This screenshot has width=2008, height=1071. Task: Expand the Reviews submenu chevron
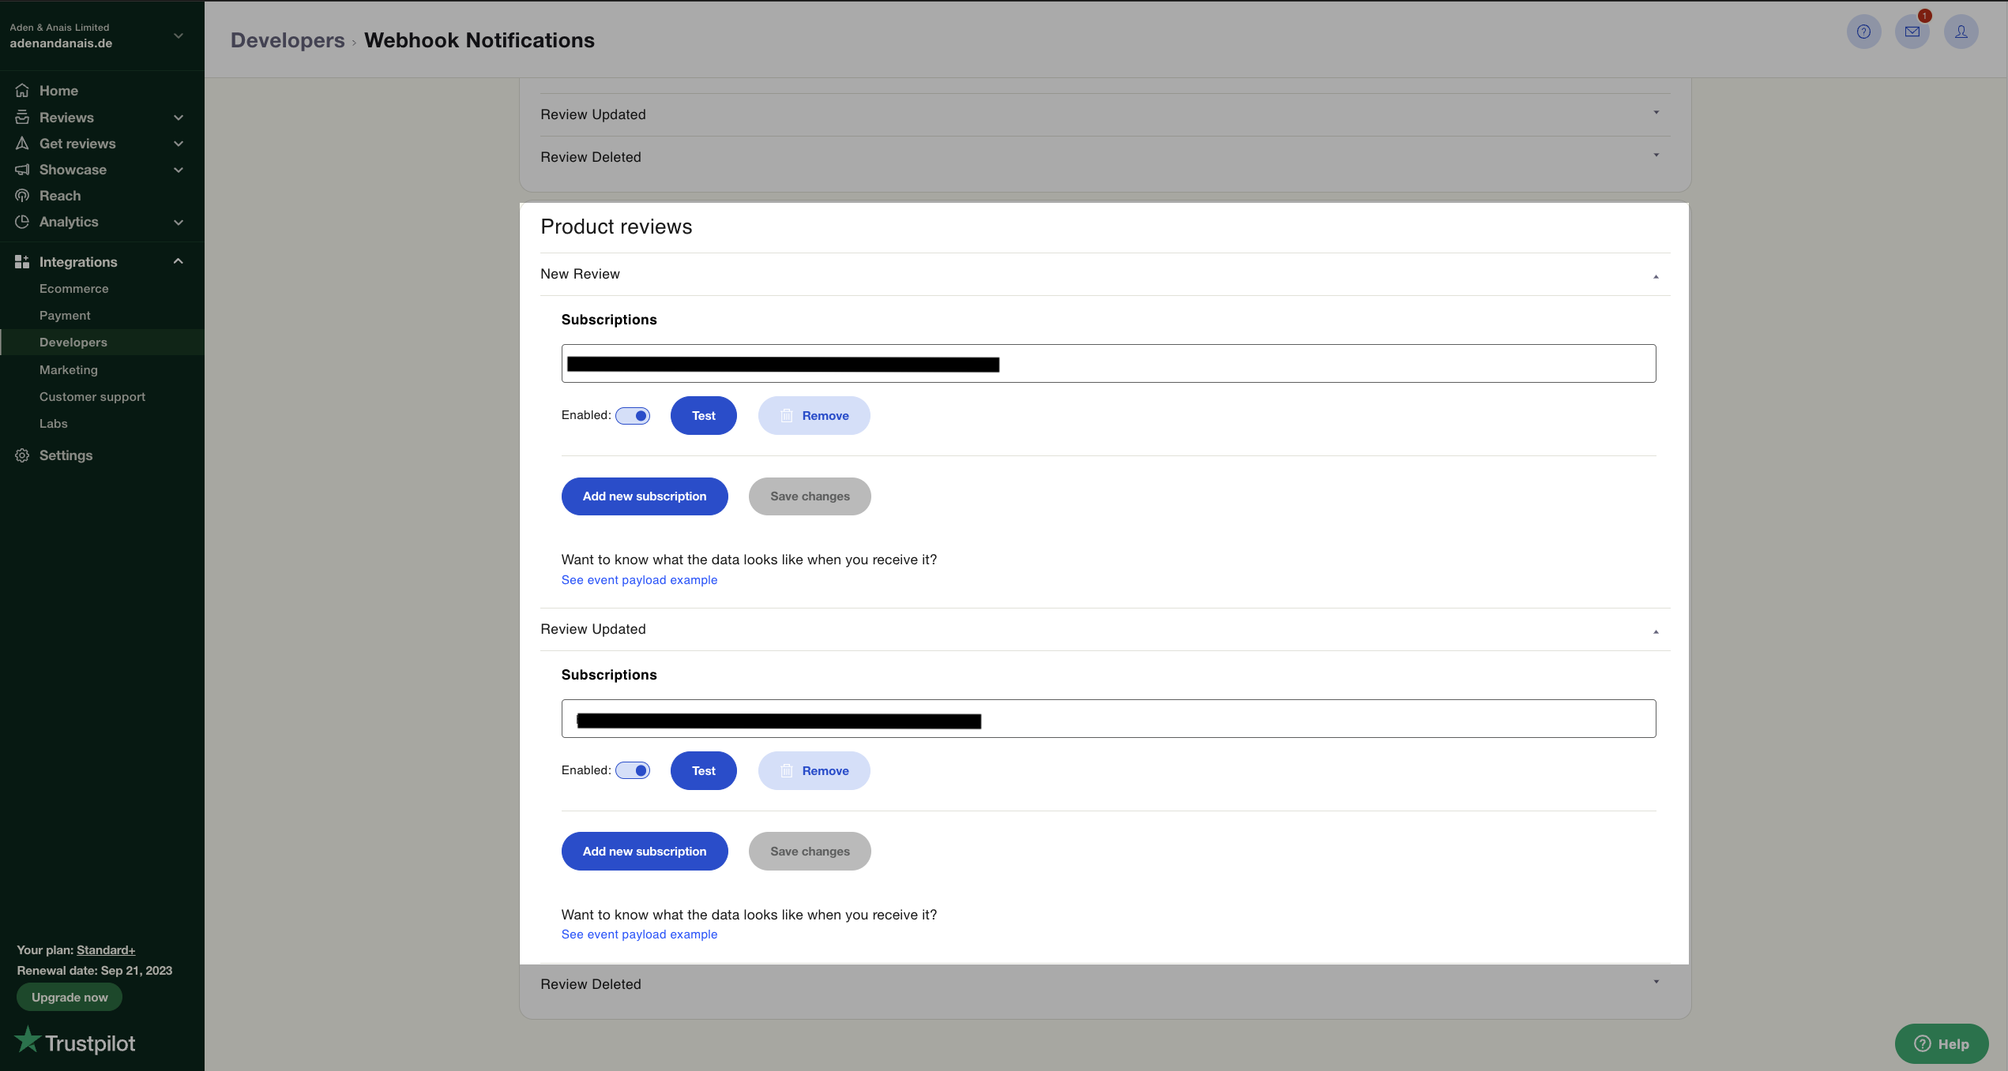179,118
